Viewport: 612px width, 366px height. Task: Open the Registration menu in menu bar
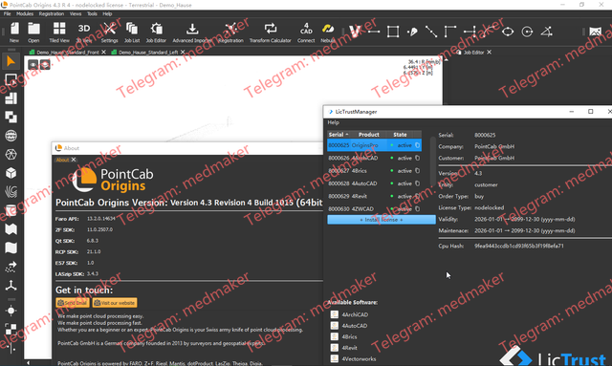tap(51, 13)
